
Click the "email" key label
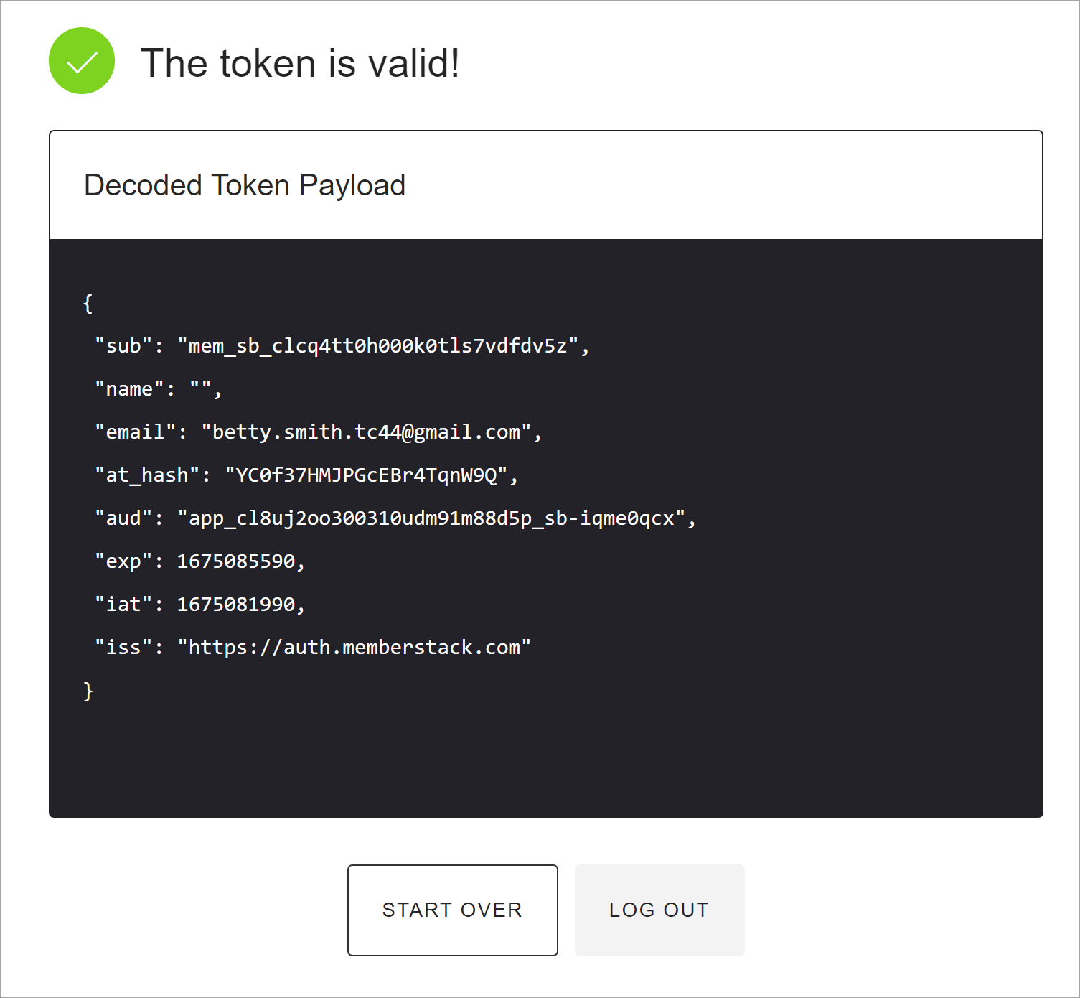coord(135,432)
